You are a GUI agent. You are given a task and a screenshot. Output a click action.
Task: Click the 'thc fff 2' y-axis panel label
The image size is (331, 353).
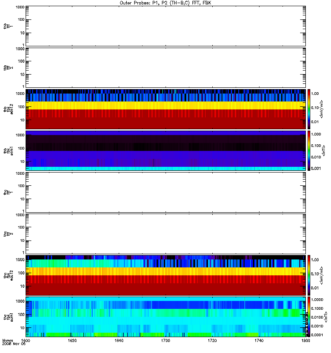[8, 234]
